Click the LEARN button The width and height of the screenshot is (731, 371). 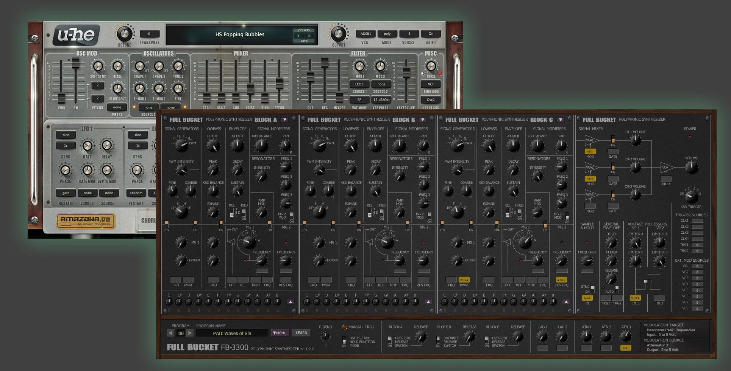pyautogui.click(x=301, y=333)
